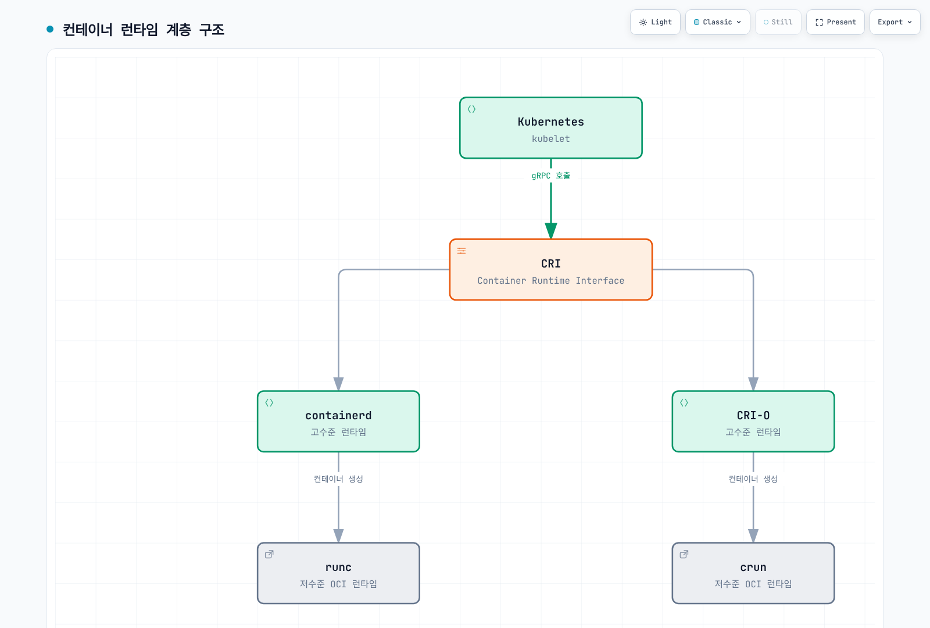Click the code icon on the Kubernetes node
Image resolution: width=930 pixels, height=628 pixels.
471,109
